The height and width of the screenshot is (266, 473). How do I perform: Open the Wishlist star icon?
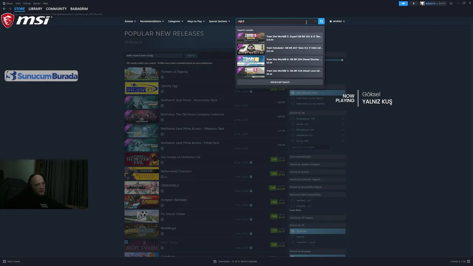click(x=331, y=21)
